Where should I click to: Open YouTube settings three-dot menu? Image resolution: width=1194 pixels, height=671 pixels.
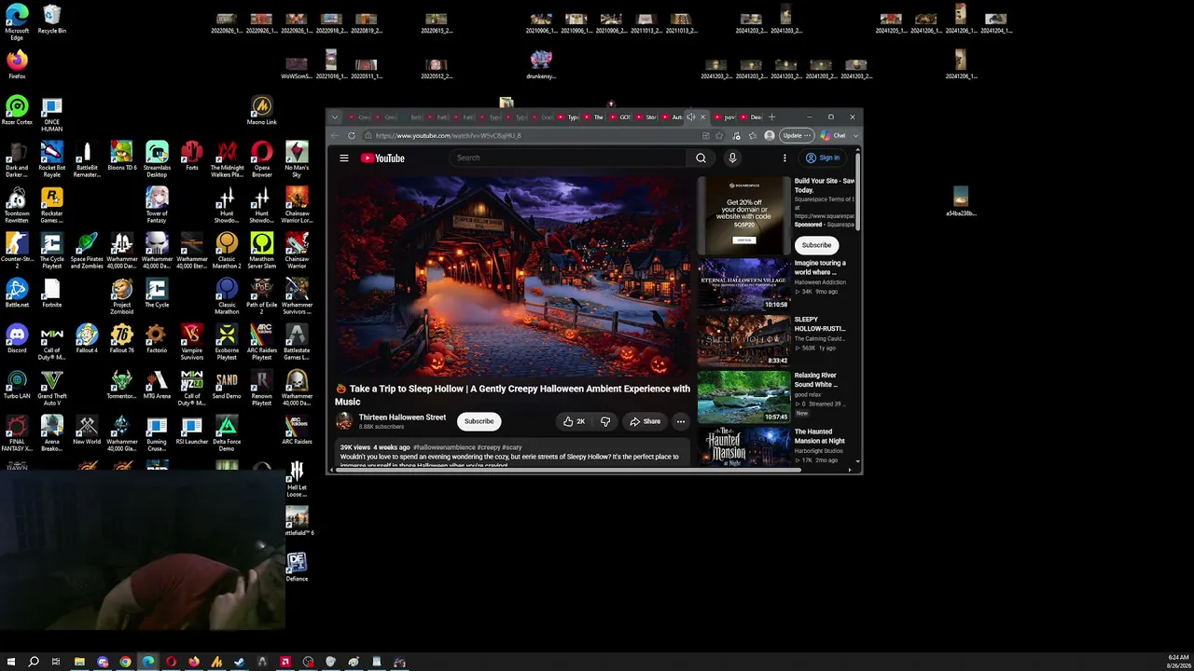[x=784, y=158]
